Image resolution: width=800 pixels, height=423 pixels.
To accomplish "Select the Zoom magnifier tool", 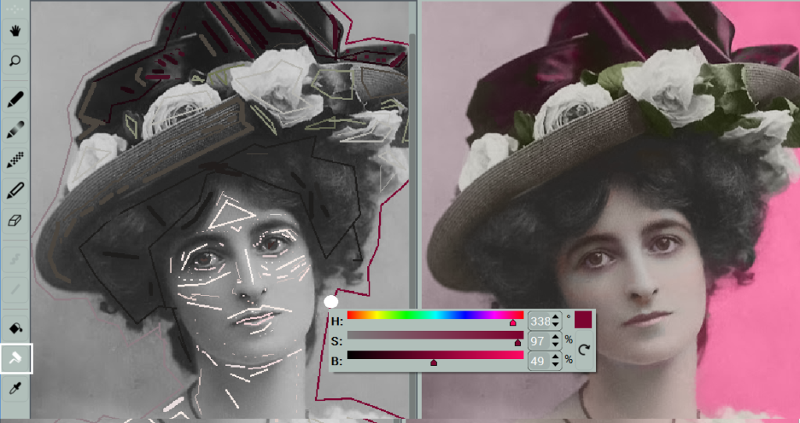I will [16, 61].
